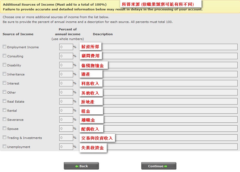Check the Consulting checkbox
240x172 pixels.
(x=5, y=56)
